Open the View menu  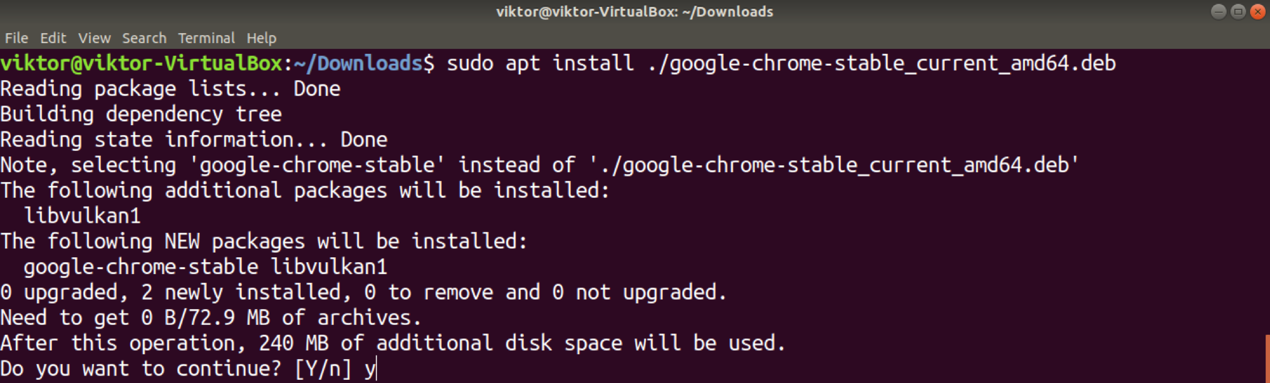[x=94, y=38]
